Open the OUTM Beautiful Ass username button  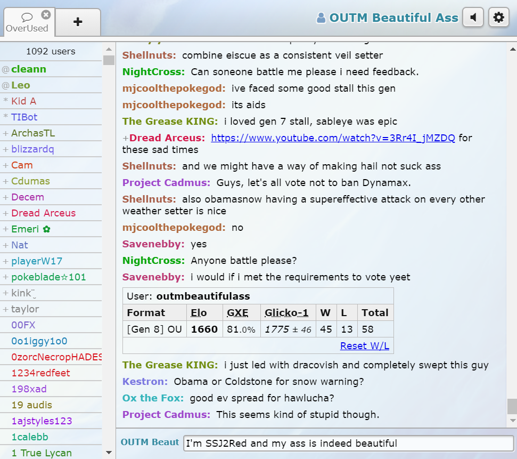tap(393, 18)
